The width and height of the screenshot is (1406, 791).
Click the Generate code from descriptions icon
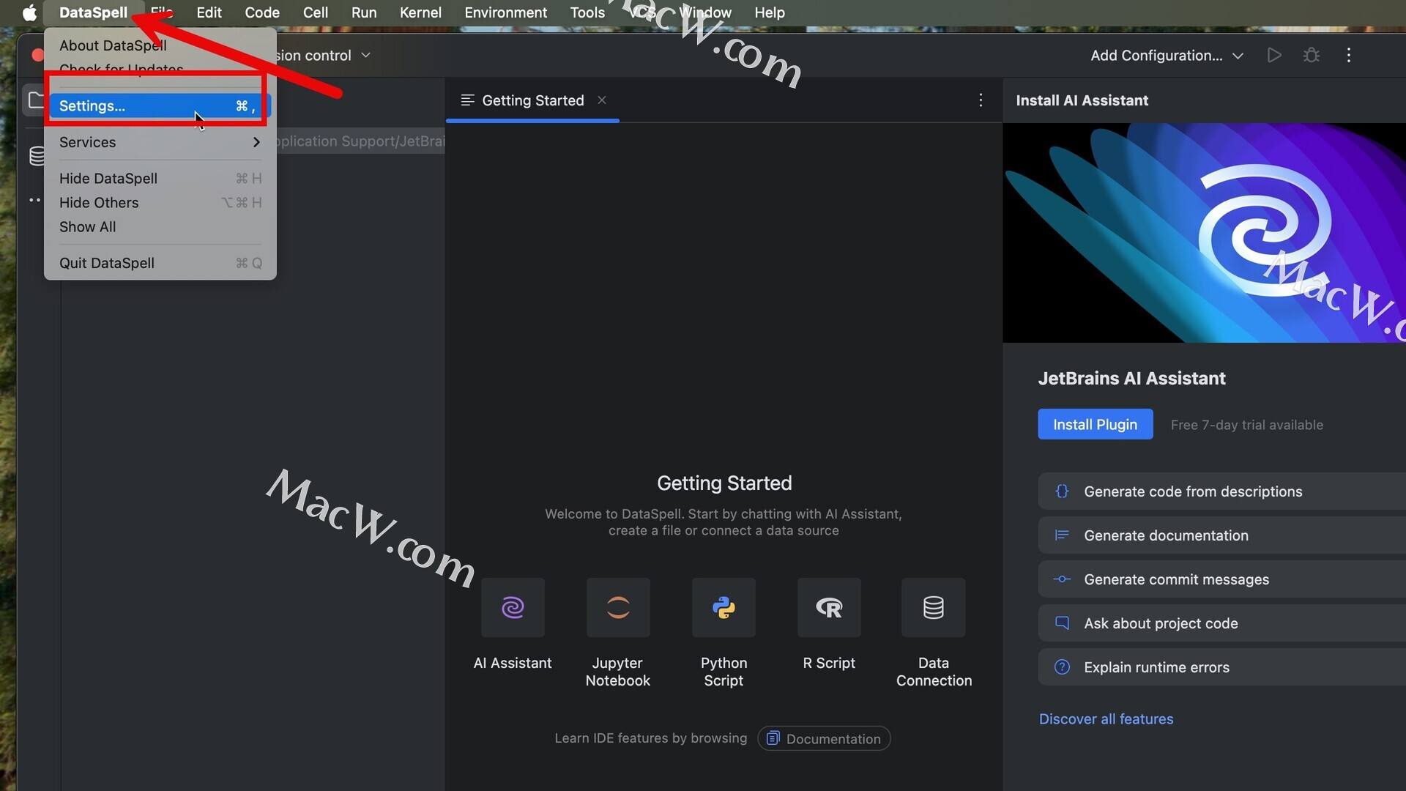coord(1062,491)
